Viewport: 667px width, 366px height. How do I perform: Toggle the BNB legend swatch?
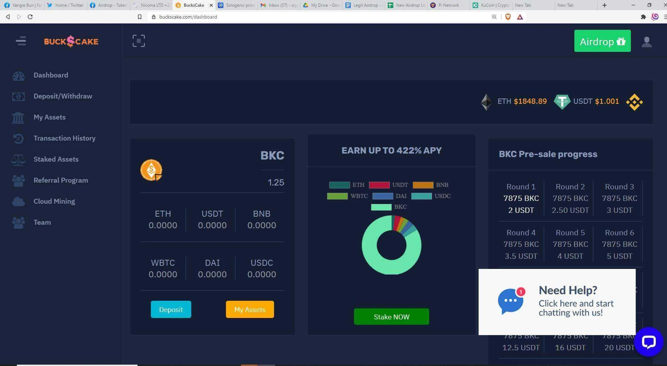point(423,185)
